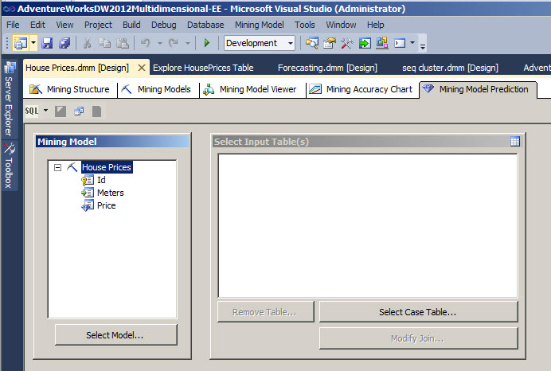Click the Save toolbar icon
This screenshot has height=371, width=551.
(x=47, y=43)
